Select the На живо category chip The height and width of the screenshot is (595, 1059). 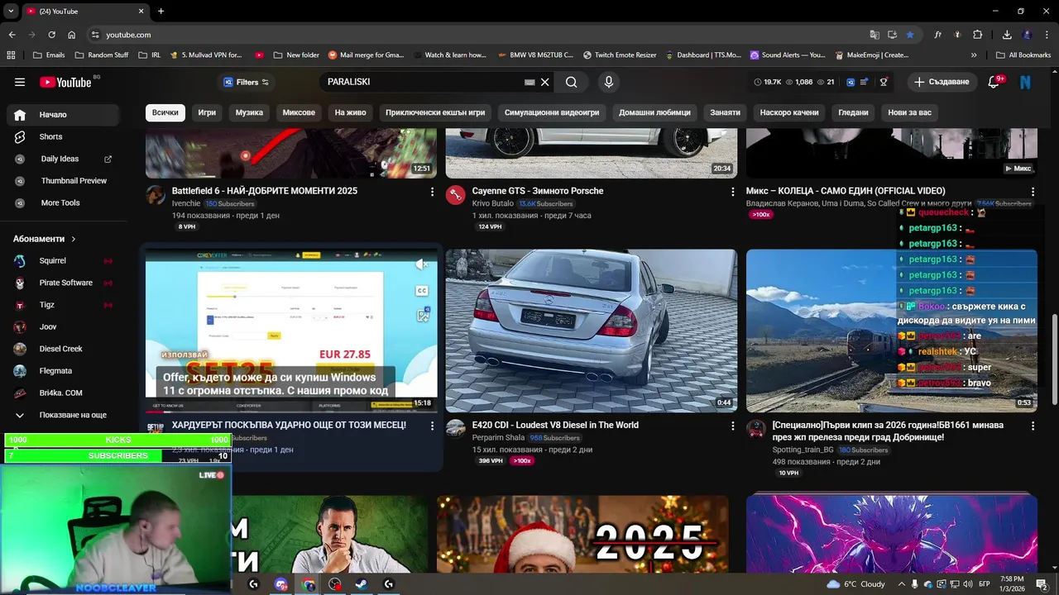tap(351, 112)
